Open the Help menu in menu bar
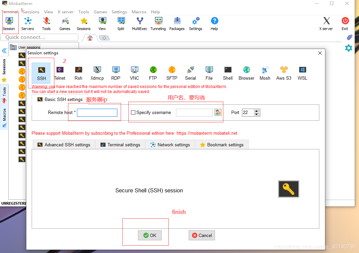 (x=155, y=12)
